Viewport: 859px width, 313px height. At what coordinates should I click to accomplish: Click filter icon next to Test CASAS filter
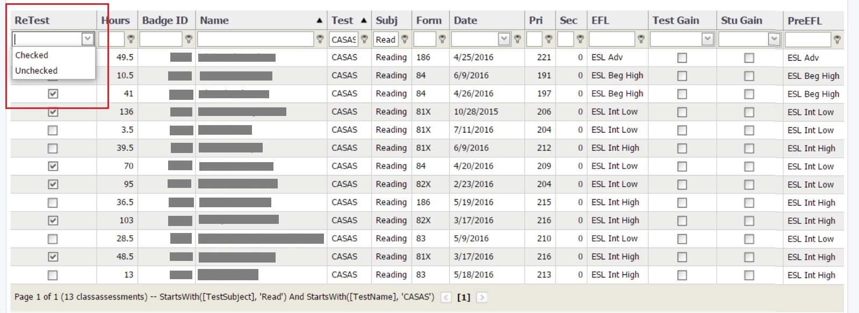coord(364,39)
